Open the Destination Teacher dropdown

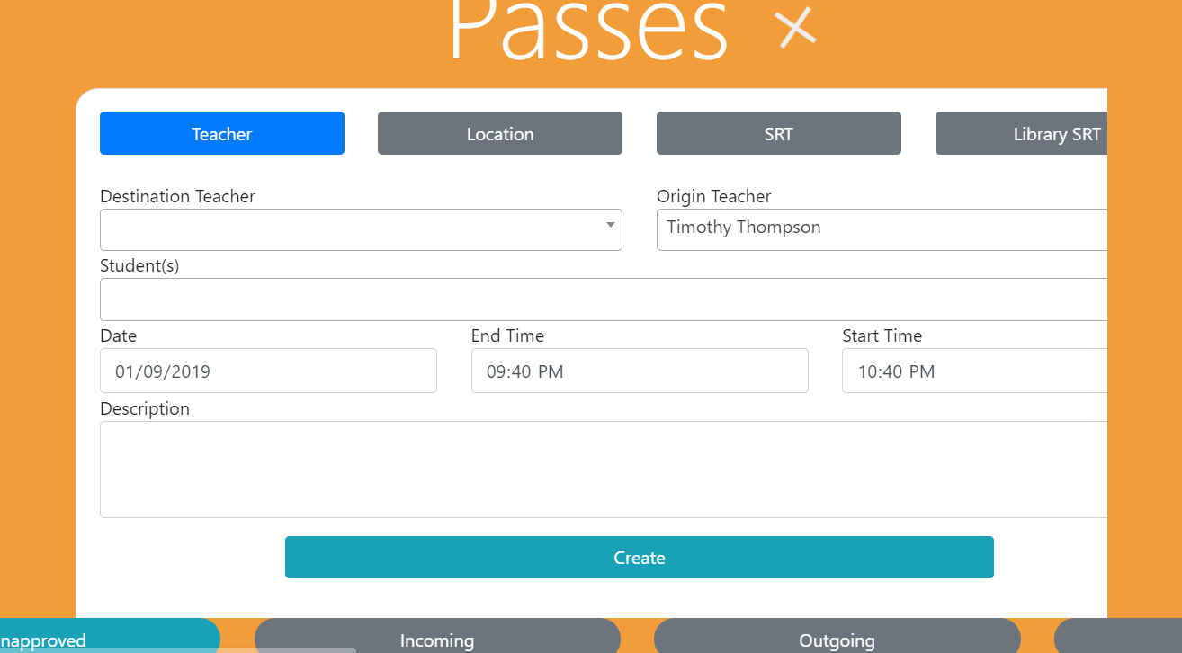[361, 229]
